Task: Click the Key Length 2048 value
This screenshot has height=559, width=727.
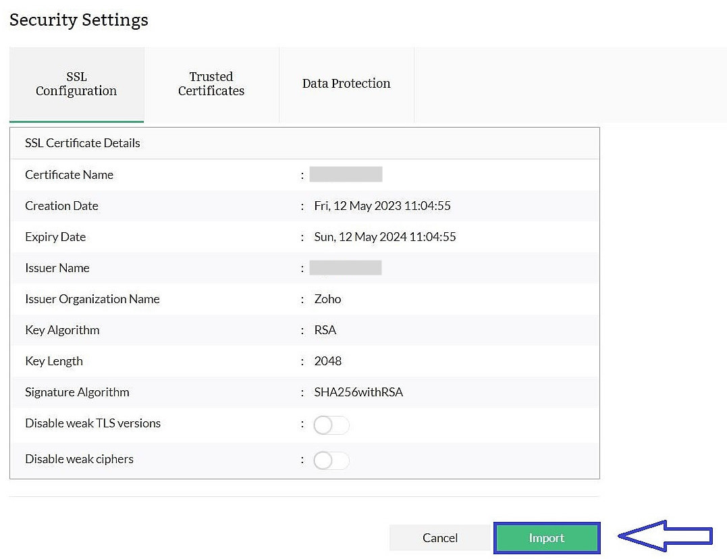Action: 328,361
